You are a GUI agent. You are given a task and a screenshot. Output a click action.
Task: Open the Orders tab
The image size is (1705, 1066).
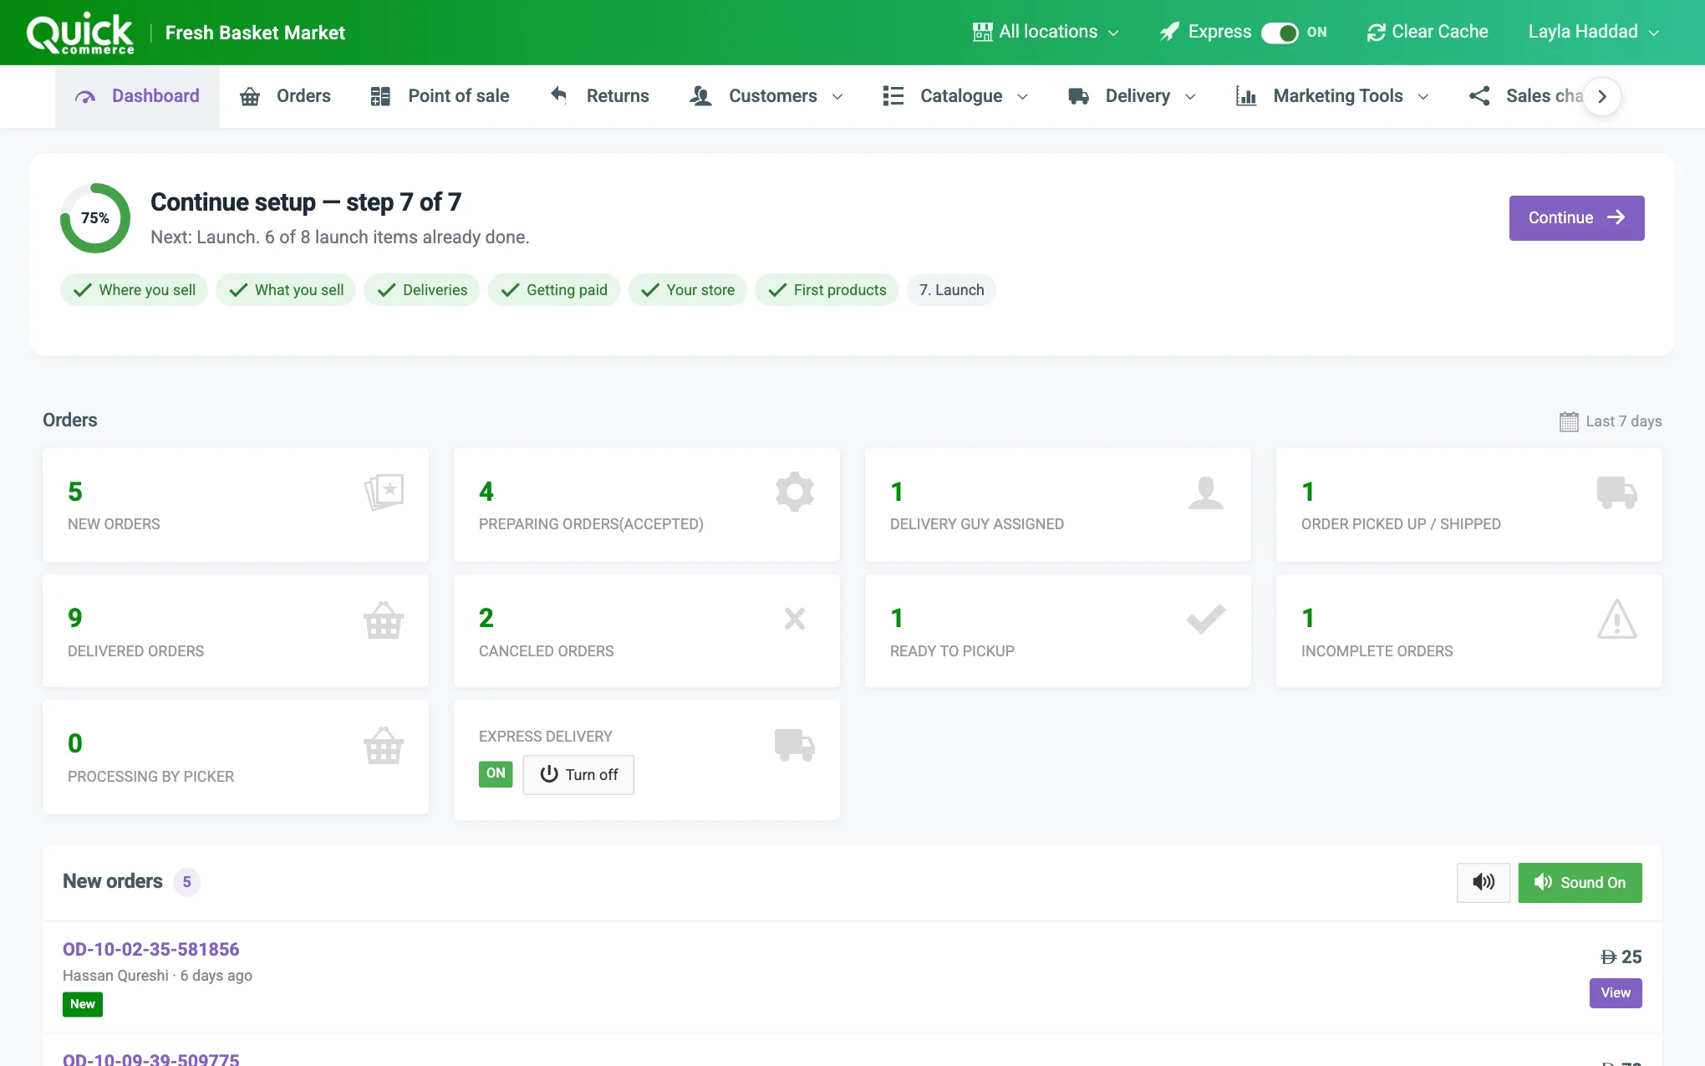285,96
